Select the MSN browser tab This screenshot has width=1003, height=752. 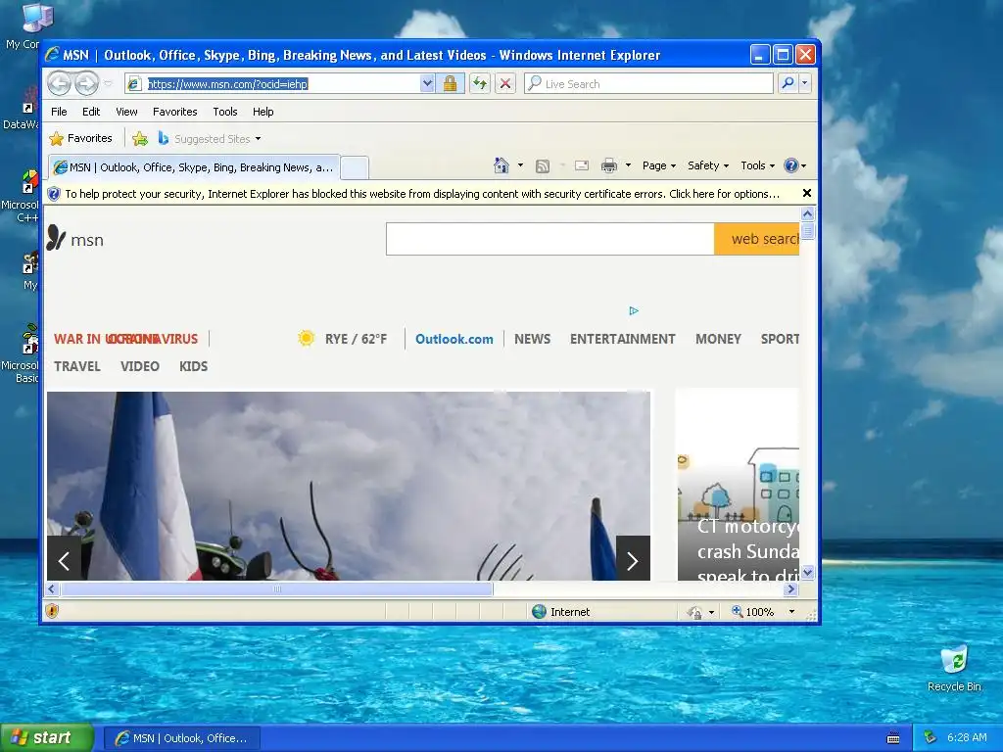194,167
